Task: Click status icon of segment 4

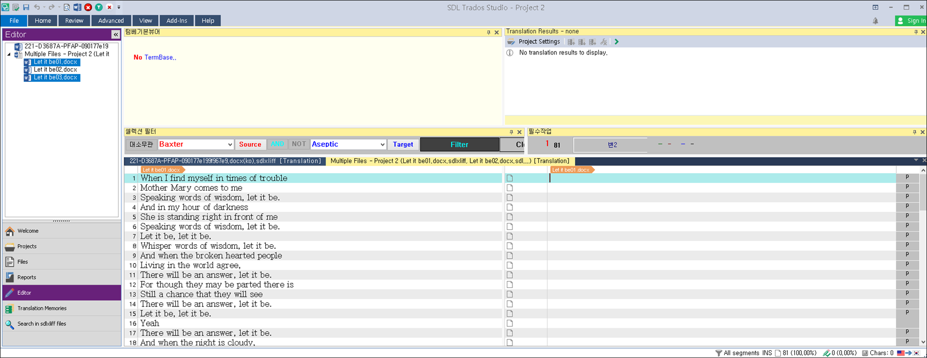Action: pos(510,207)
